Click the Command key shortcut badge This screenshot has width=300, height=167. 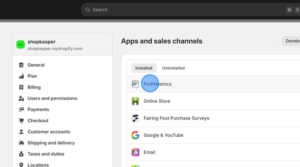[x=289, y=10]
